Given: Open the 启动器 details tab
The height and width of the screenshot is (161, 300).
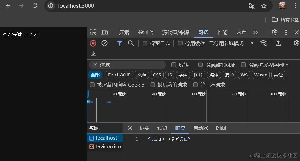Looking at the screenshot, I should (x=200, y=128).
